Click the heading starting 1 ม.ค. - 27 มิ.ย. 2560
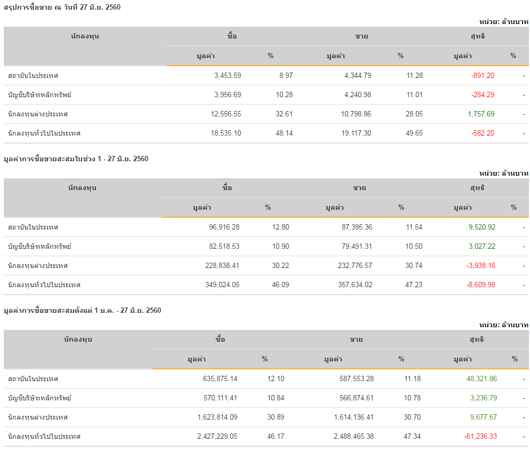 tap(82, 311)
